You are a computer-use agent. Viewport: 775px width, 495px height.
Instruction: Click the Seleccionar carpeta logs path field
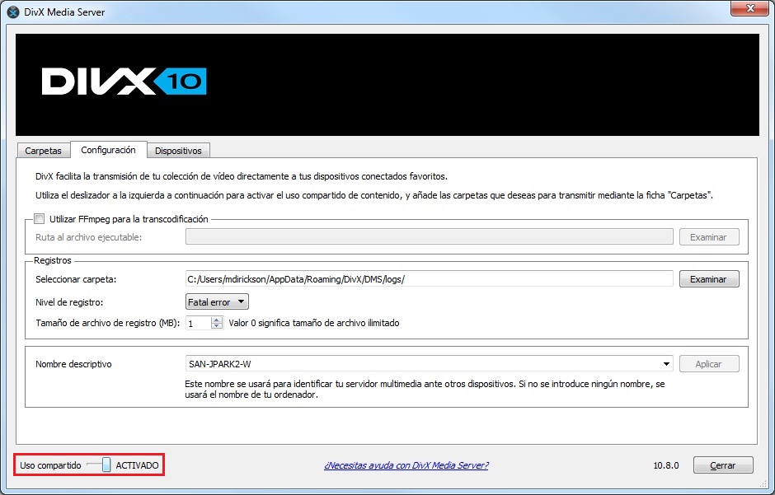(429, 279)
